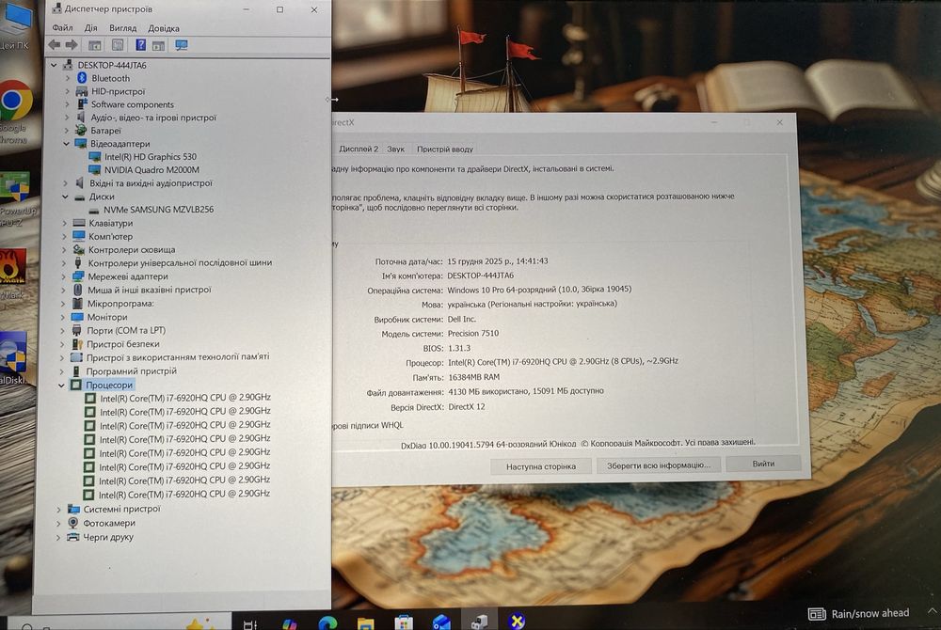Click the Bluetooth icon in the device tree
The width and height of the screenshot is (941, 630).
click(82, 78)
